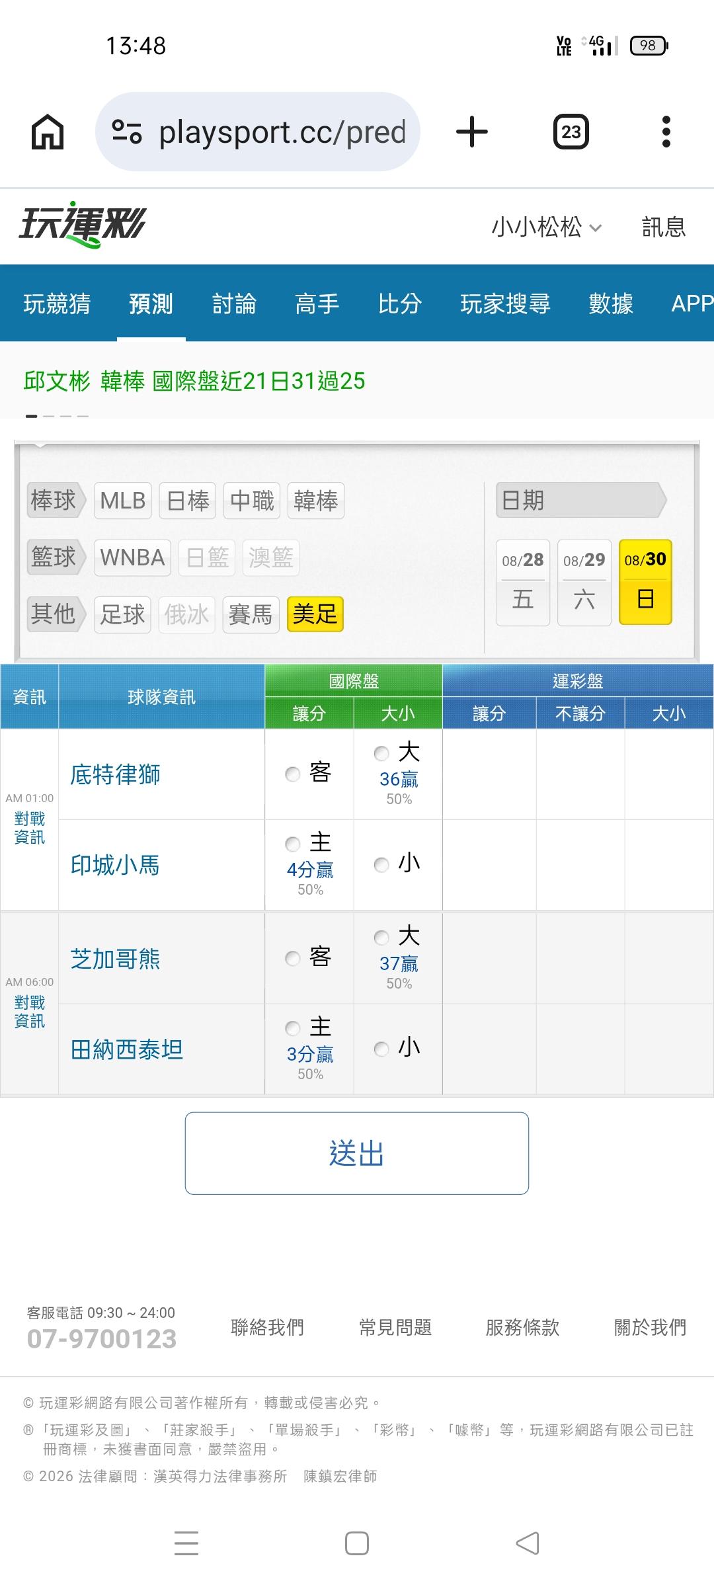Select the highlighted 美足 button
The width and height of the screenshot is (714, 1587).
(315, 614)
